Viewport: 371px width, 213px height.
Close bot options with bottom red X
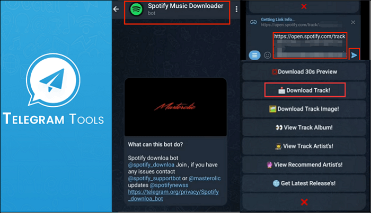(304, 202)
